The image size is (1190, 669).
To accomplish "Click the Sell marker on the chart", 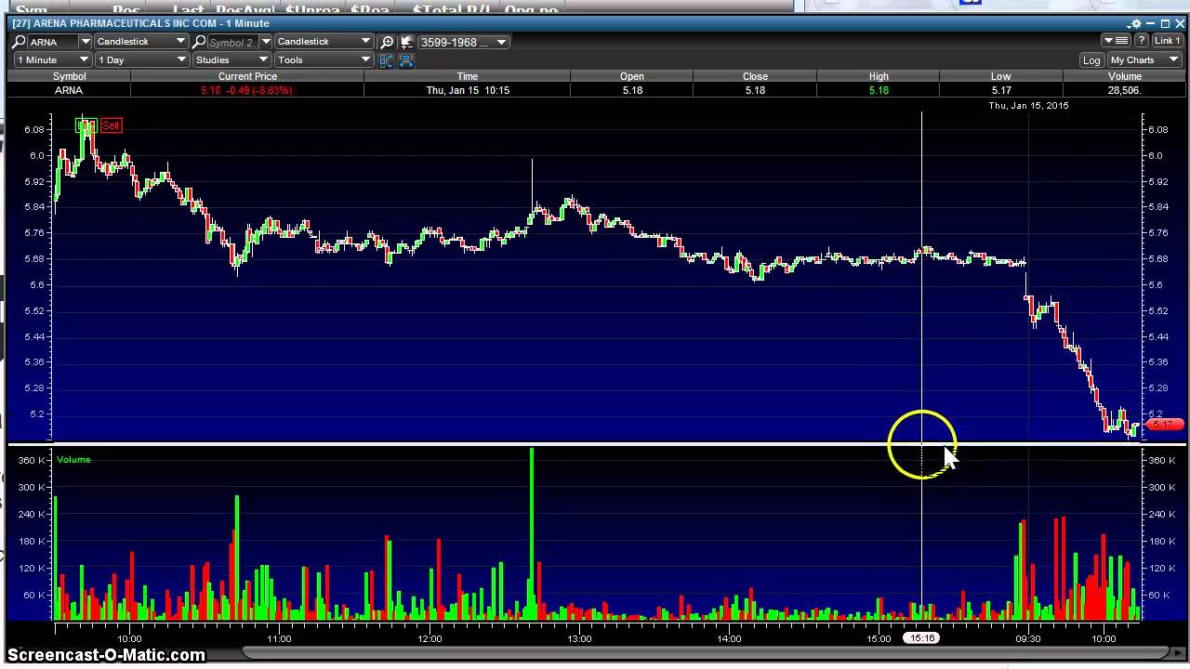I will pyautogui.click(x=111, y=125).
